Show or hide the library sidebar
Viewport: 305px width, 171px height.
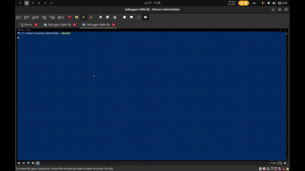click(124, 17)
